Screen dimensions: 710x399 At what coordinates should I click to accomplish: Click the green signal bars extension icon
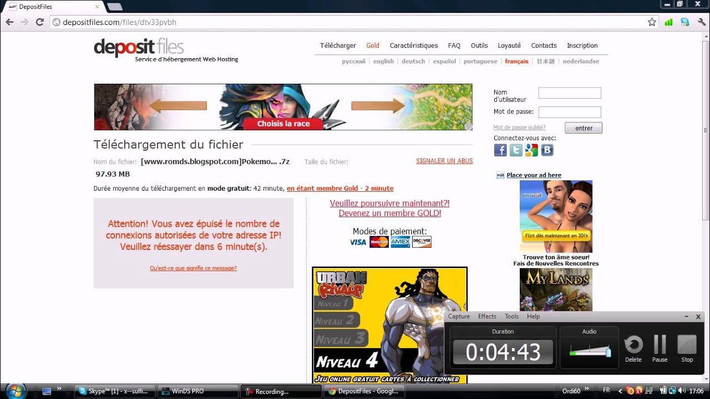668,22
